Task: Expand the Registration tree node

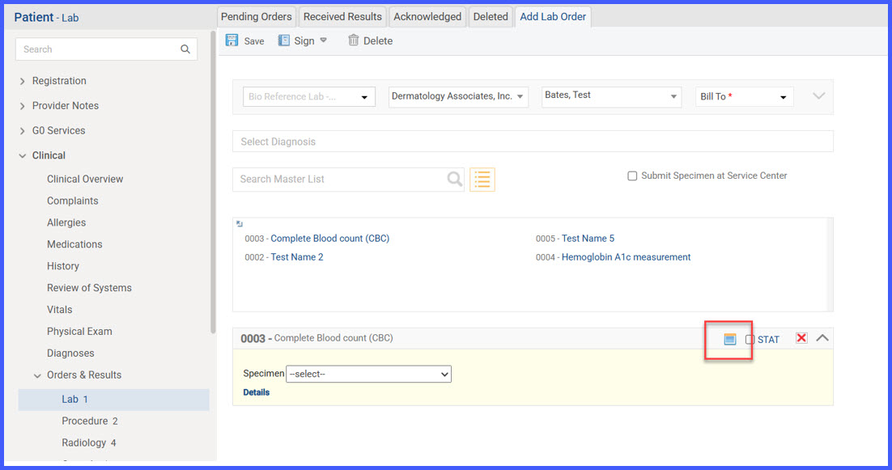Action: 22,81
